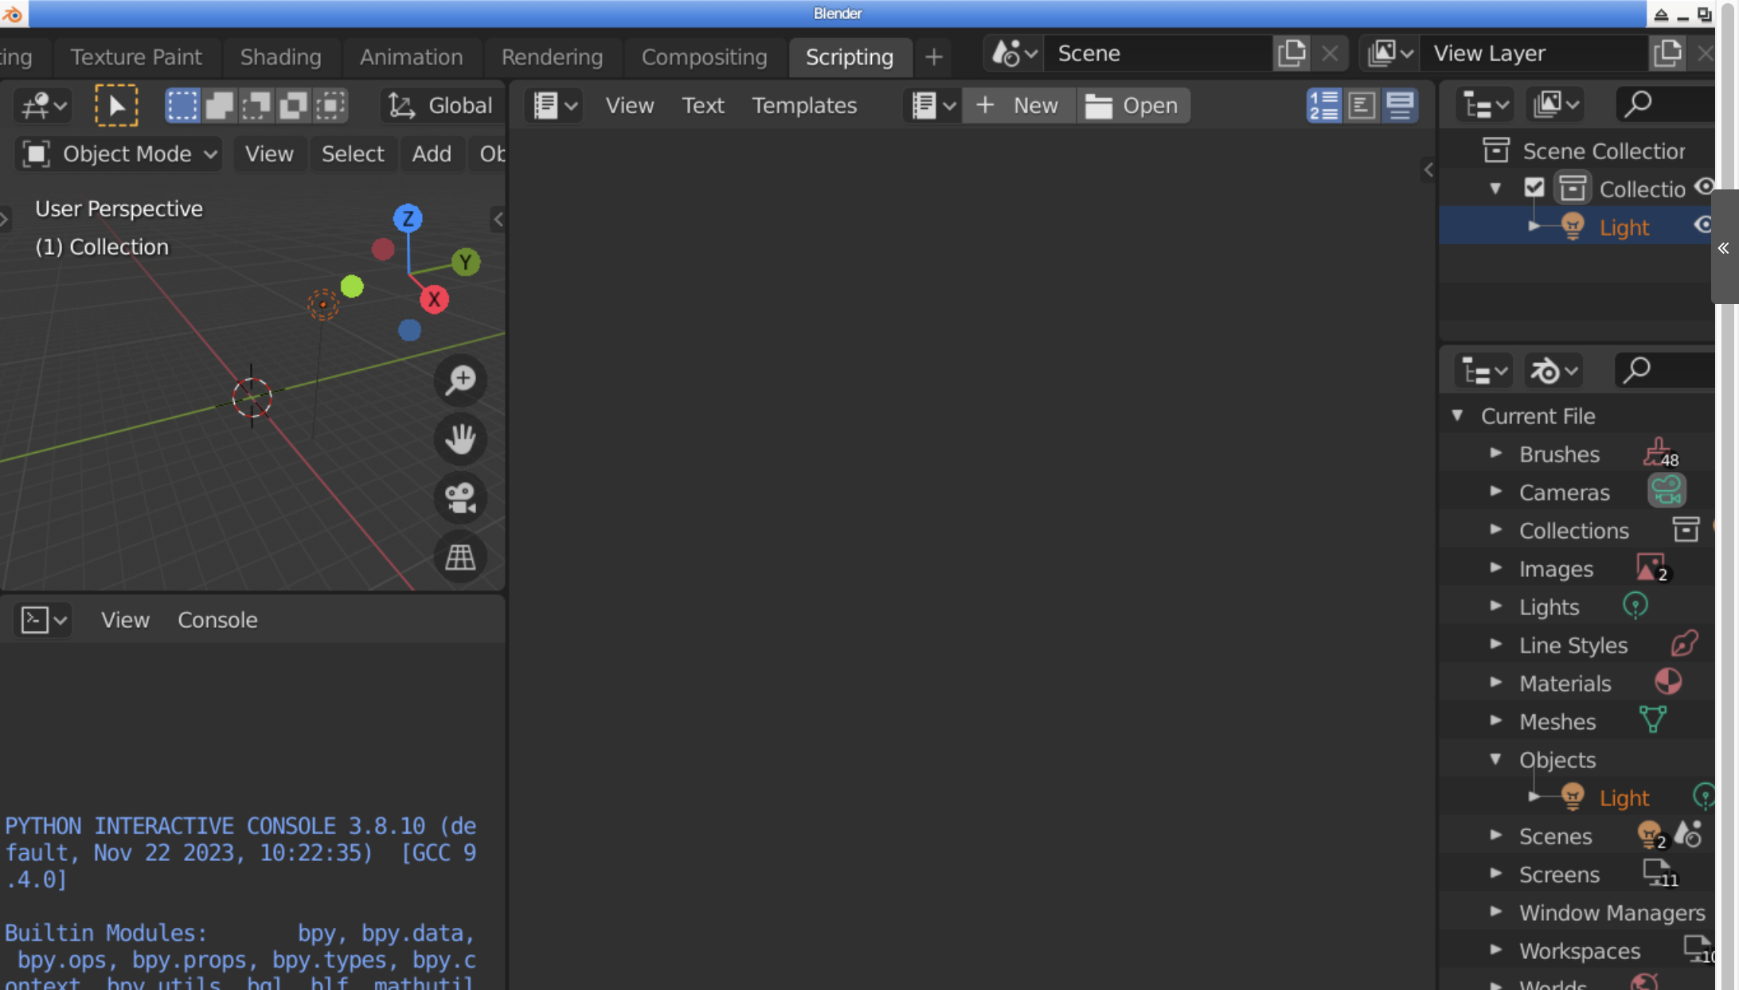1739x990 pixels.
Task: Click new scene copy icon beside Scene
Action: pyautogui.click(x=1291, y=53)
